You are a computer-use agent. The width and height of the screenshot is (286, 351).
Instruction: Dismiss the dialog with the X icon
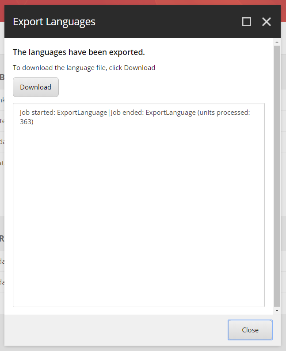tap(266, 22)
